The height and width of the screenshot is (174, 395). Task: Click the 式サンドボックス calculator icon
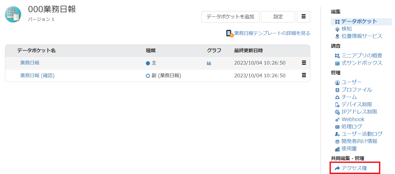point(337,63)
